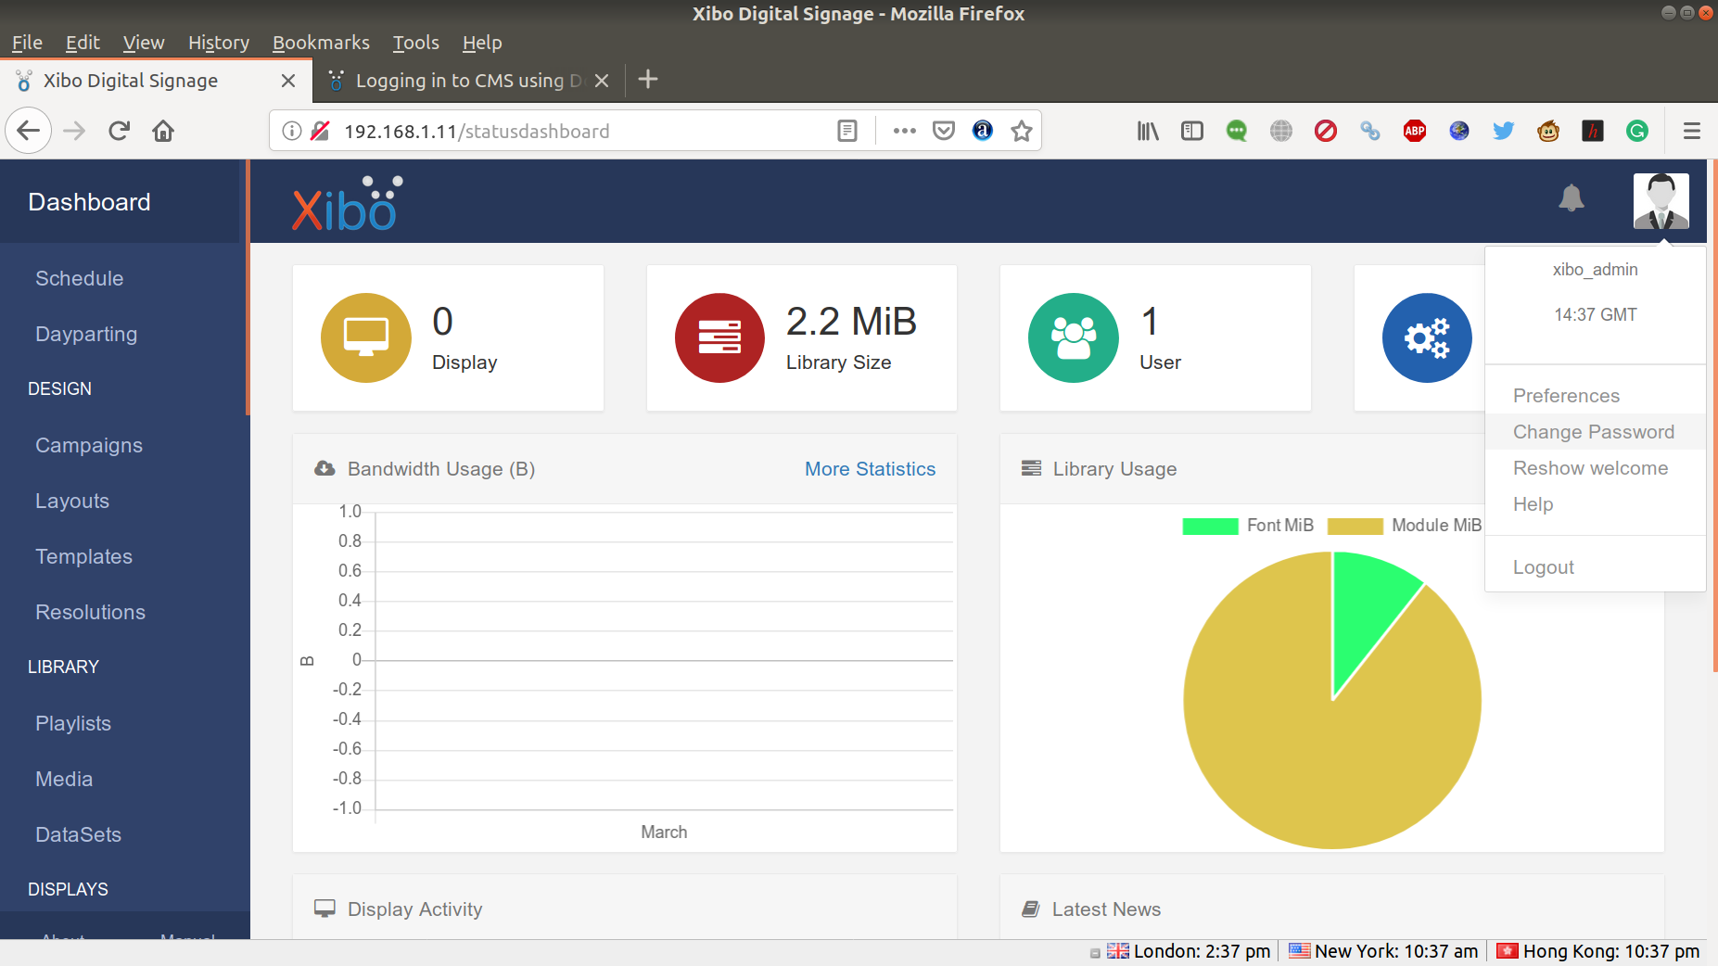Click the red Library Size icon

click(x=719, y=337)
